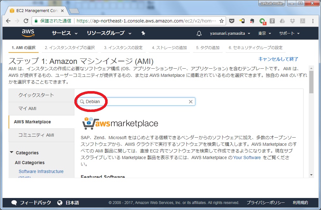Click the green extension icon with red badge
Image resolution: width=321 pixels, height=210 pixels.
click(262, 21)
